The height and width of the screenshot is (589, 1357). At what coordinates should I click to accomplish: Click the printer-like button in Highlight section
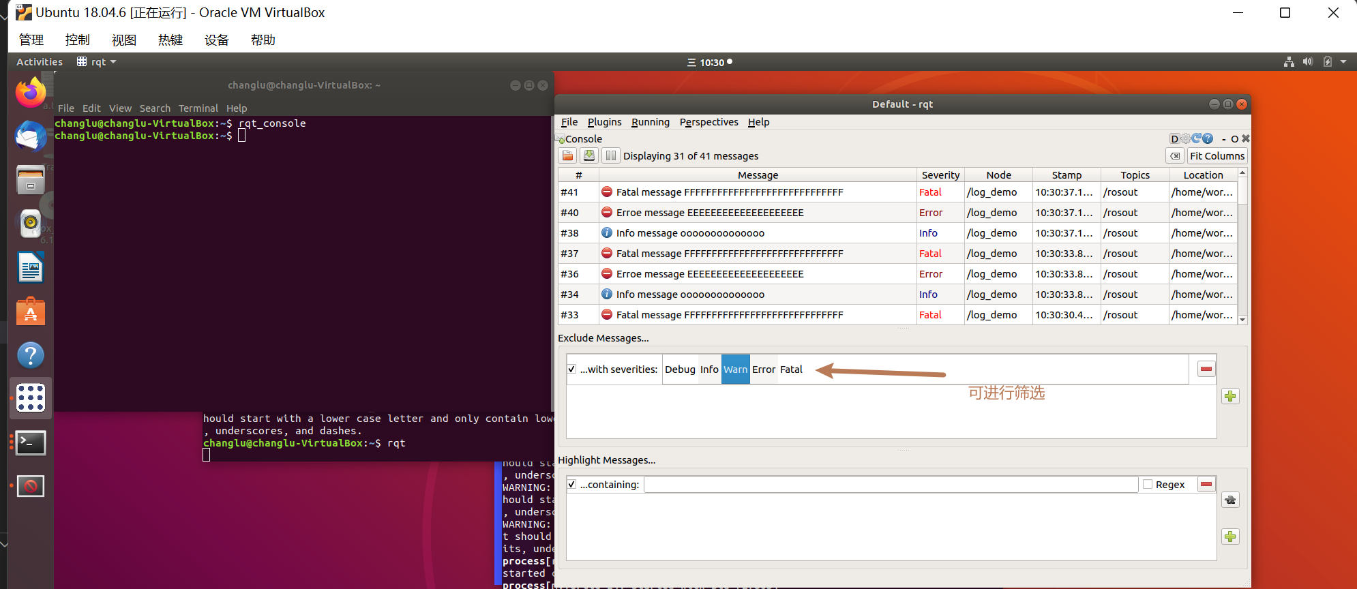coord(1230,500)
